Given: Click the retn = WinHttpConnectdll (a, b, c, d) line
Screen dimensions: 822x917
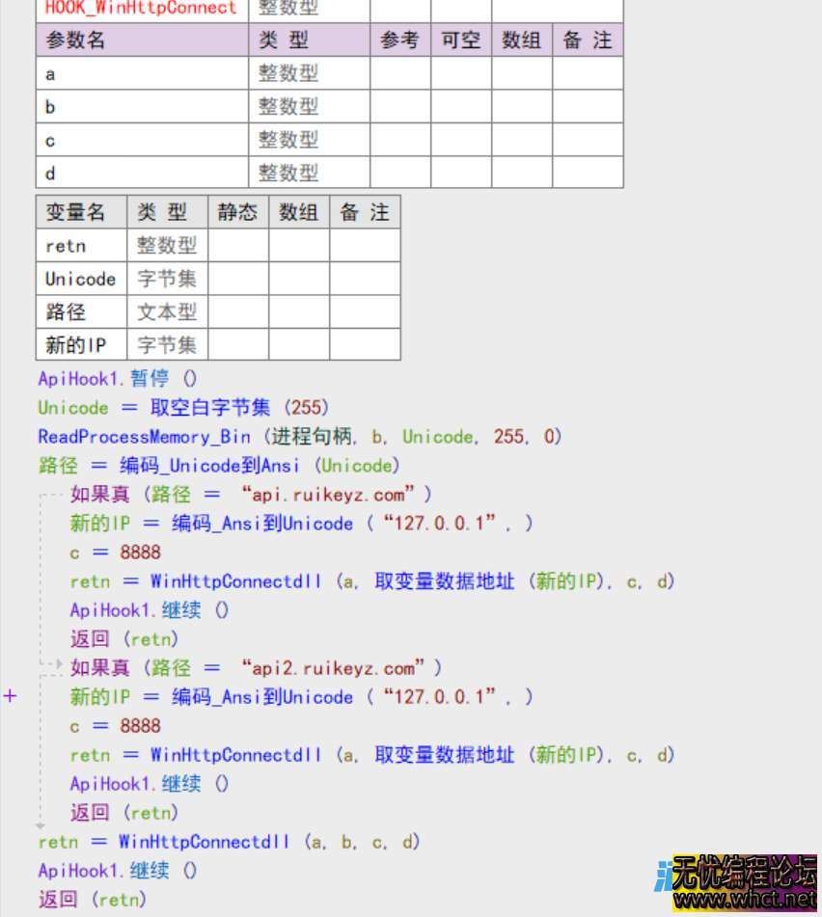Looking at the screenshot, I should 230,842.
